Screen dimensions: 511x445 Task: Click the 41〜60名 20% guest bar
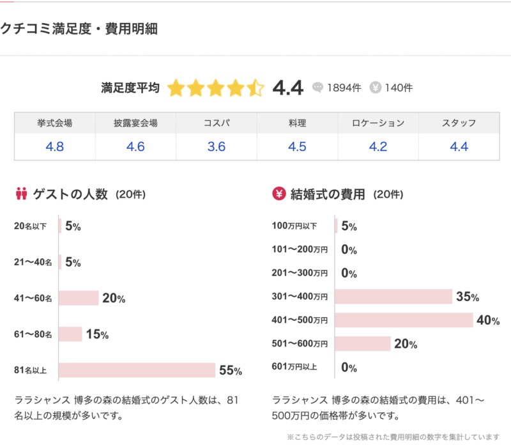(x=79, y=299)
